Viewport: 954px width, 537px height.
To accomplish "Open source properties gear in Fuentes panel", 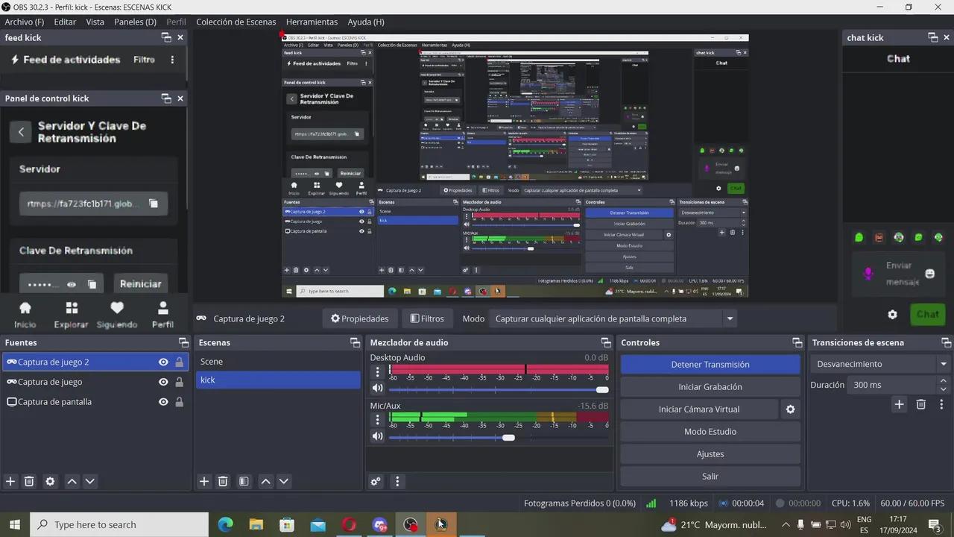I will pos(49,481).
